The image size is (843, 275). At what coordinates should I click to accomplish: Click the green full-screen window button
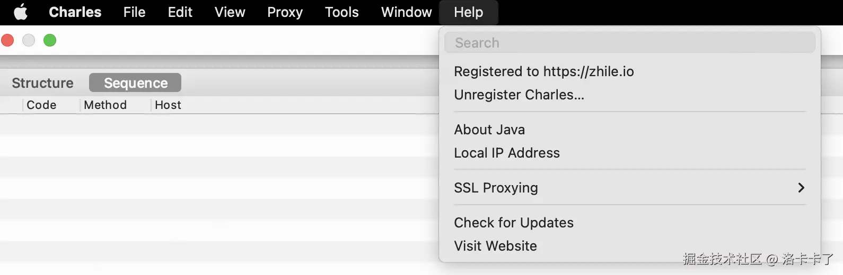pyautogui.click(x=50, y=40)
